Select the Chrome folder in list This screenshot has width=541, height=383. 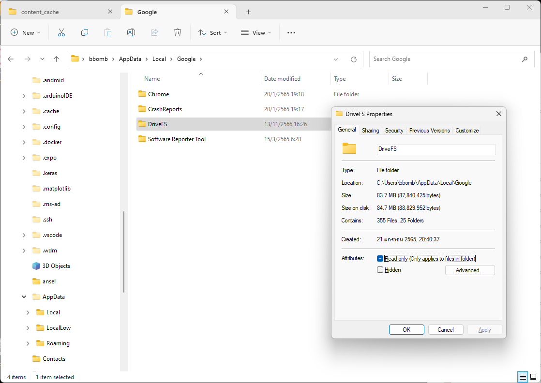click(158, 94)
